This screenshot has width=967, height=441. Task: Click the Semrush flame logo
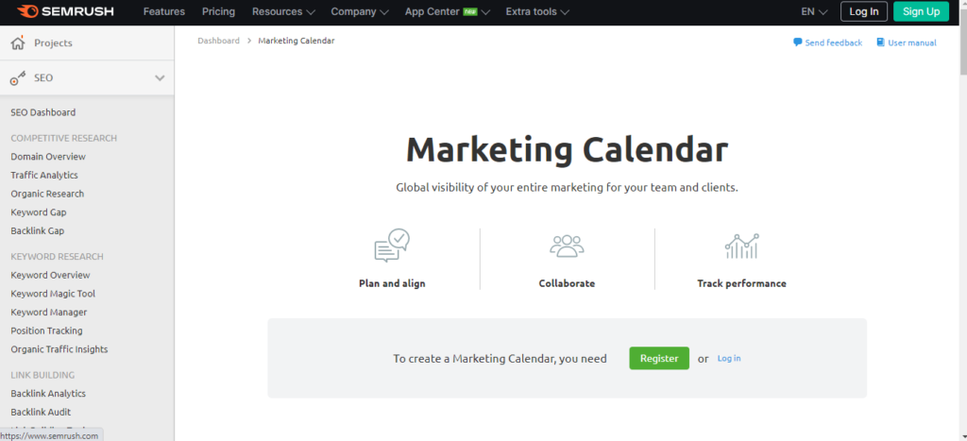[x=27, y=11]
